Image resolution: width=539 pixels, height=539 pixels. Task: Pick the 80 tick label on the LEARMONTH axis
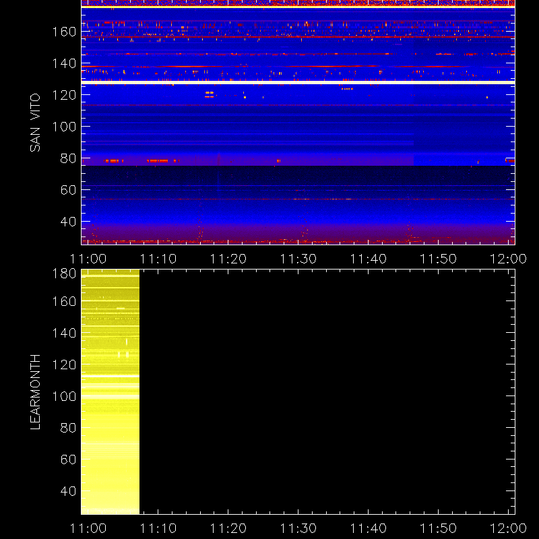[68, 428]
